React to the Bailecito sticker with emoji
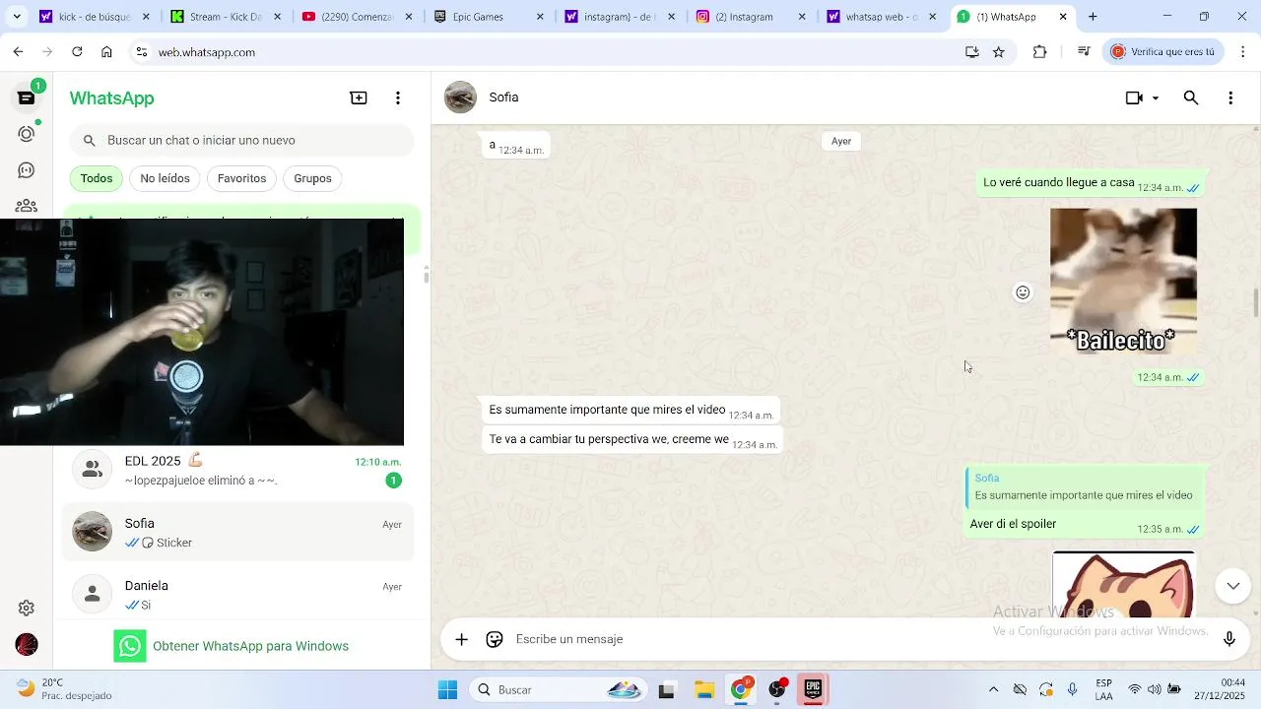 click(x=1023, y=292)
